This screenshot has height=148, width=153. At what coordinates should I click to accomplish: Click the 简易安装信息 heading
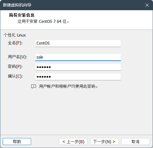tap(22, 15)
